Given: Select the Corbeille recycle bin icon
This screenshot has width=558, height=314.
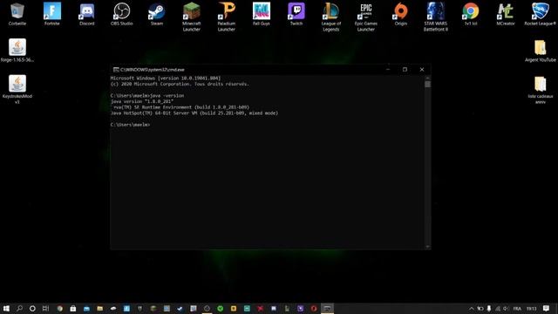Looking at the screenshot, I should point(17,14).
